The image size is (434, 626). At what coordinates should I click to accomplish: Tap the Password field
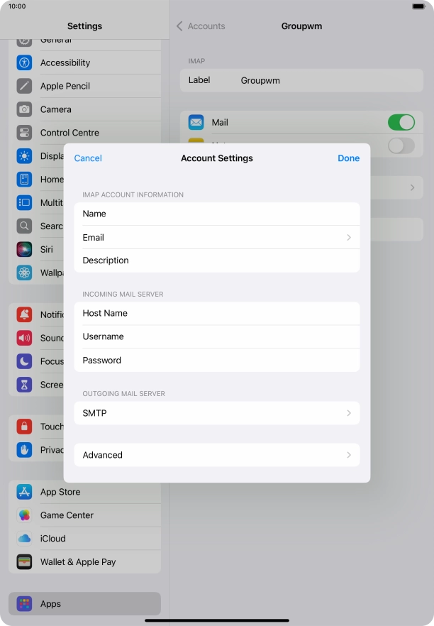216,361
